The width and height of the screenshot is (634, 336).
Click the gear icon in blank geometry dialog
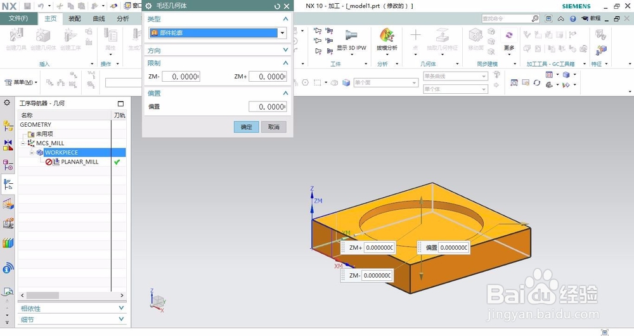click(x=148, y=6)
